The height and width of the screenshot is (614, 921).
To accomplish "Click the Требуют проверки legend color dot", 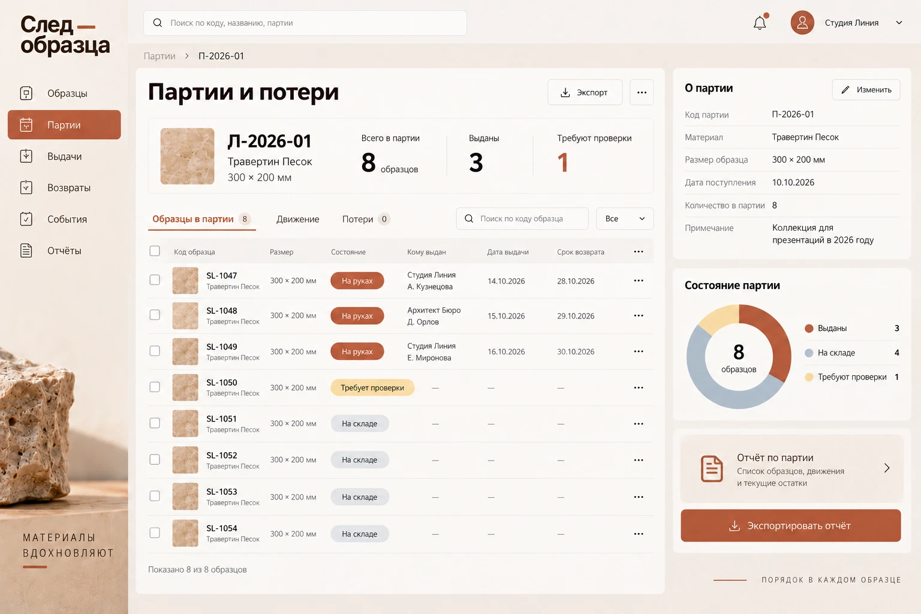I will (809, 377).
